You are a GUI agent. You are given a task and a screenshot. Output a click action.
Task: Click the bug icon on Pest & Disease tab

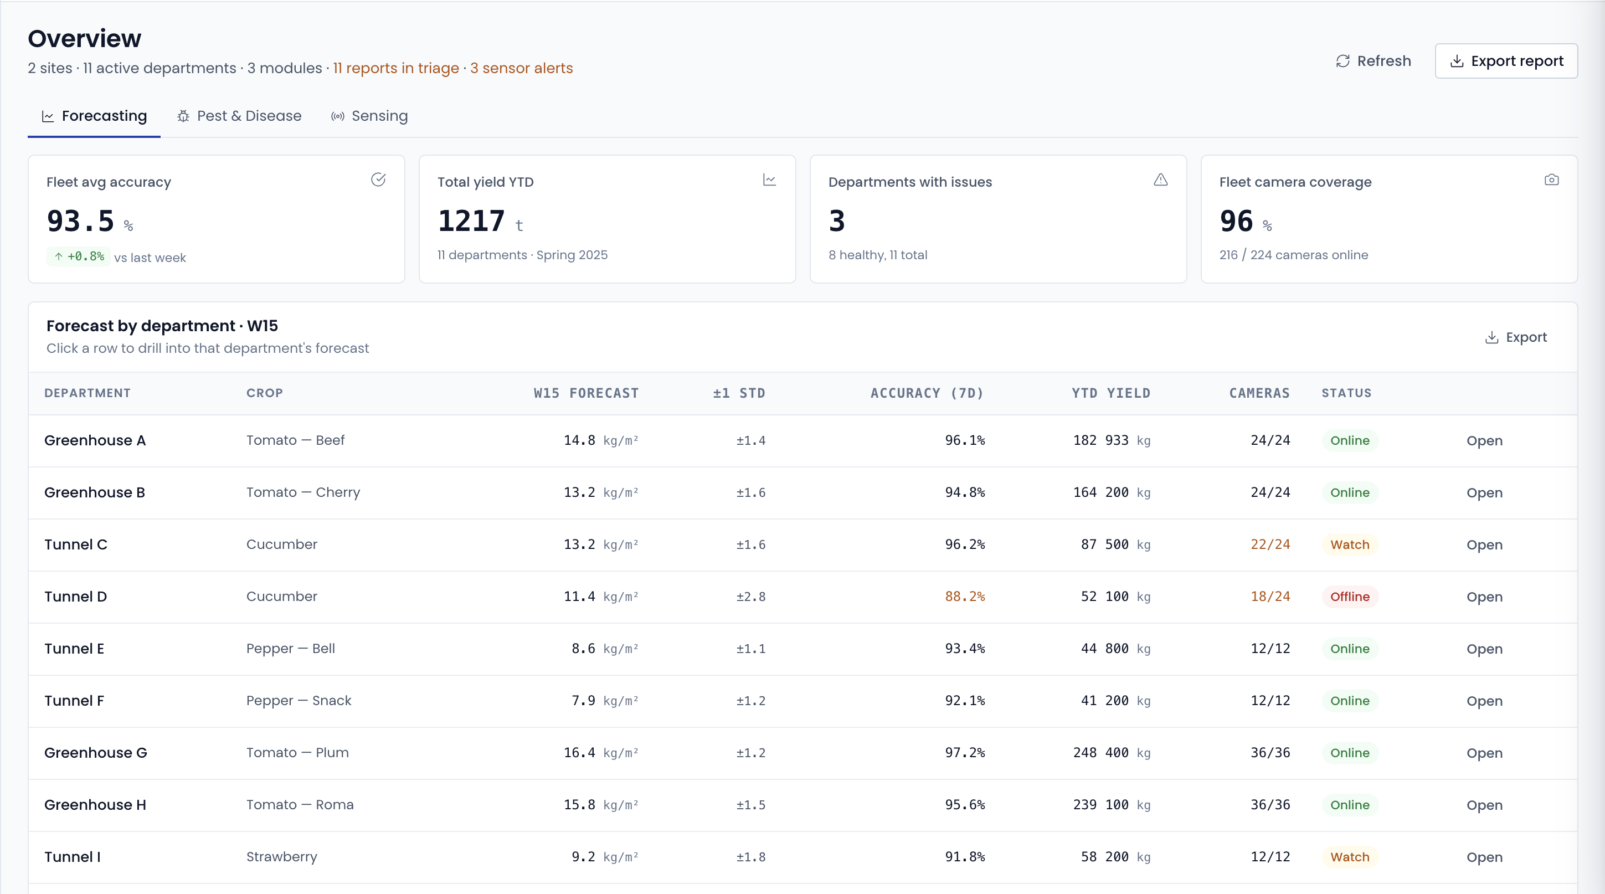[x=183, y=116]
